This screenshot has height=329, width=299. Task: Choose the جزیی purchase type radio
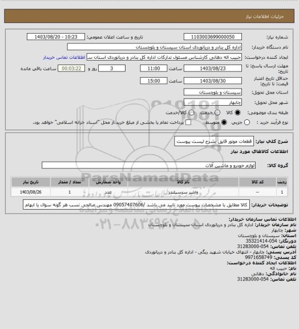click(247, 122)
